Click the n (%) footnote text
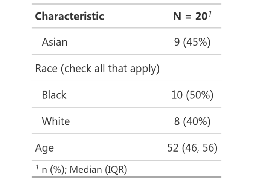 click(53, 170)
